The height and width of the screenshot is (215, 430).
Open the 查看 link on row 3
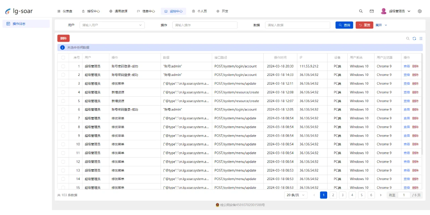[407, 83]
